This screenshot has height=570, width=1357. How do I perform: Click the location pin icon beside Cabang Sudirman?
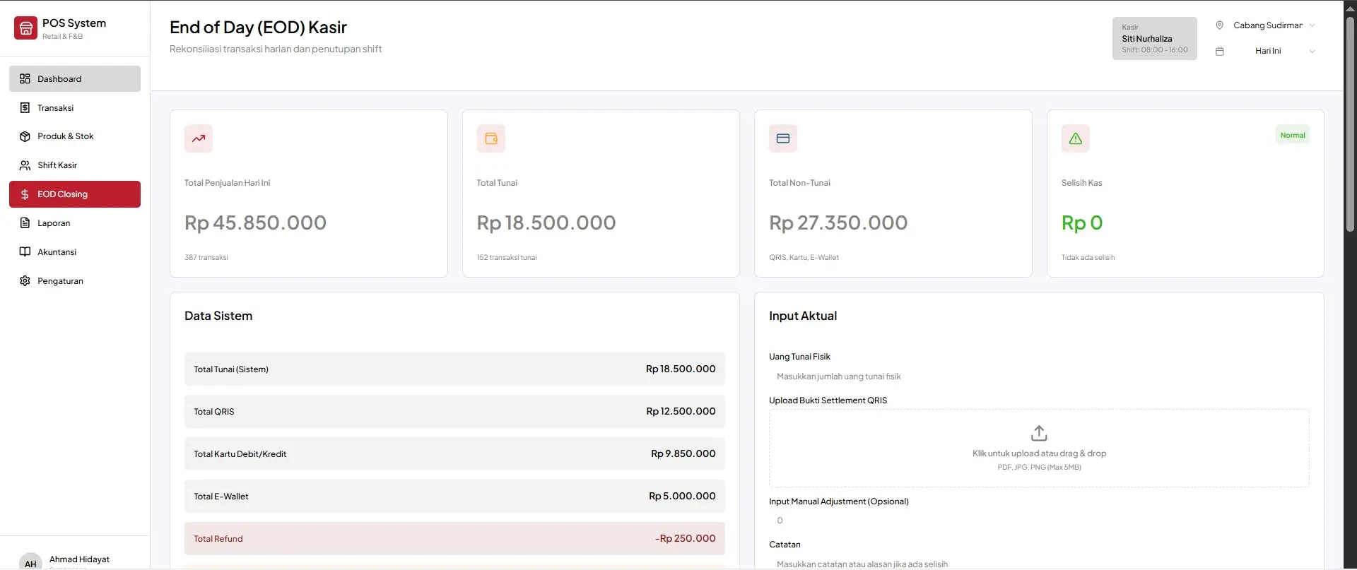click(1219, 25)
